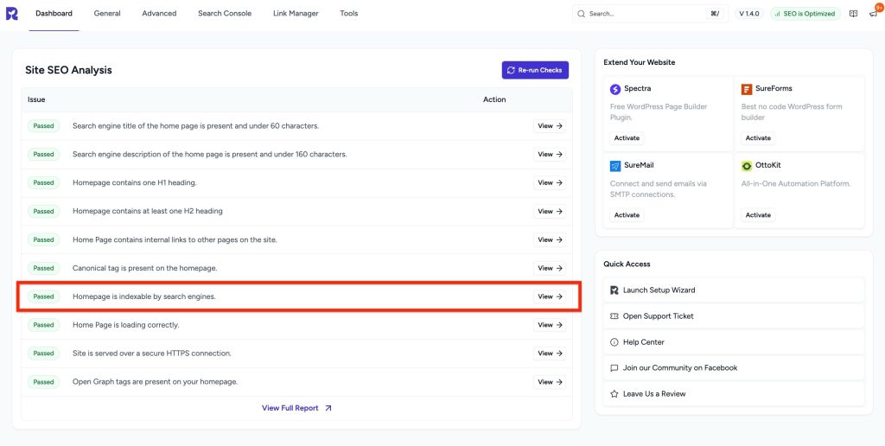Focus the Search input field
The height and width of the screenshot is (446, 885).
click(644, 14)
